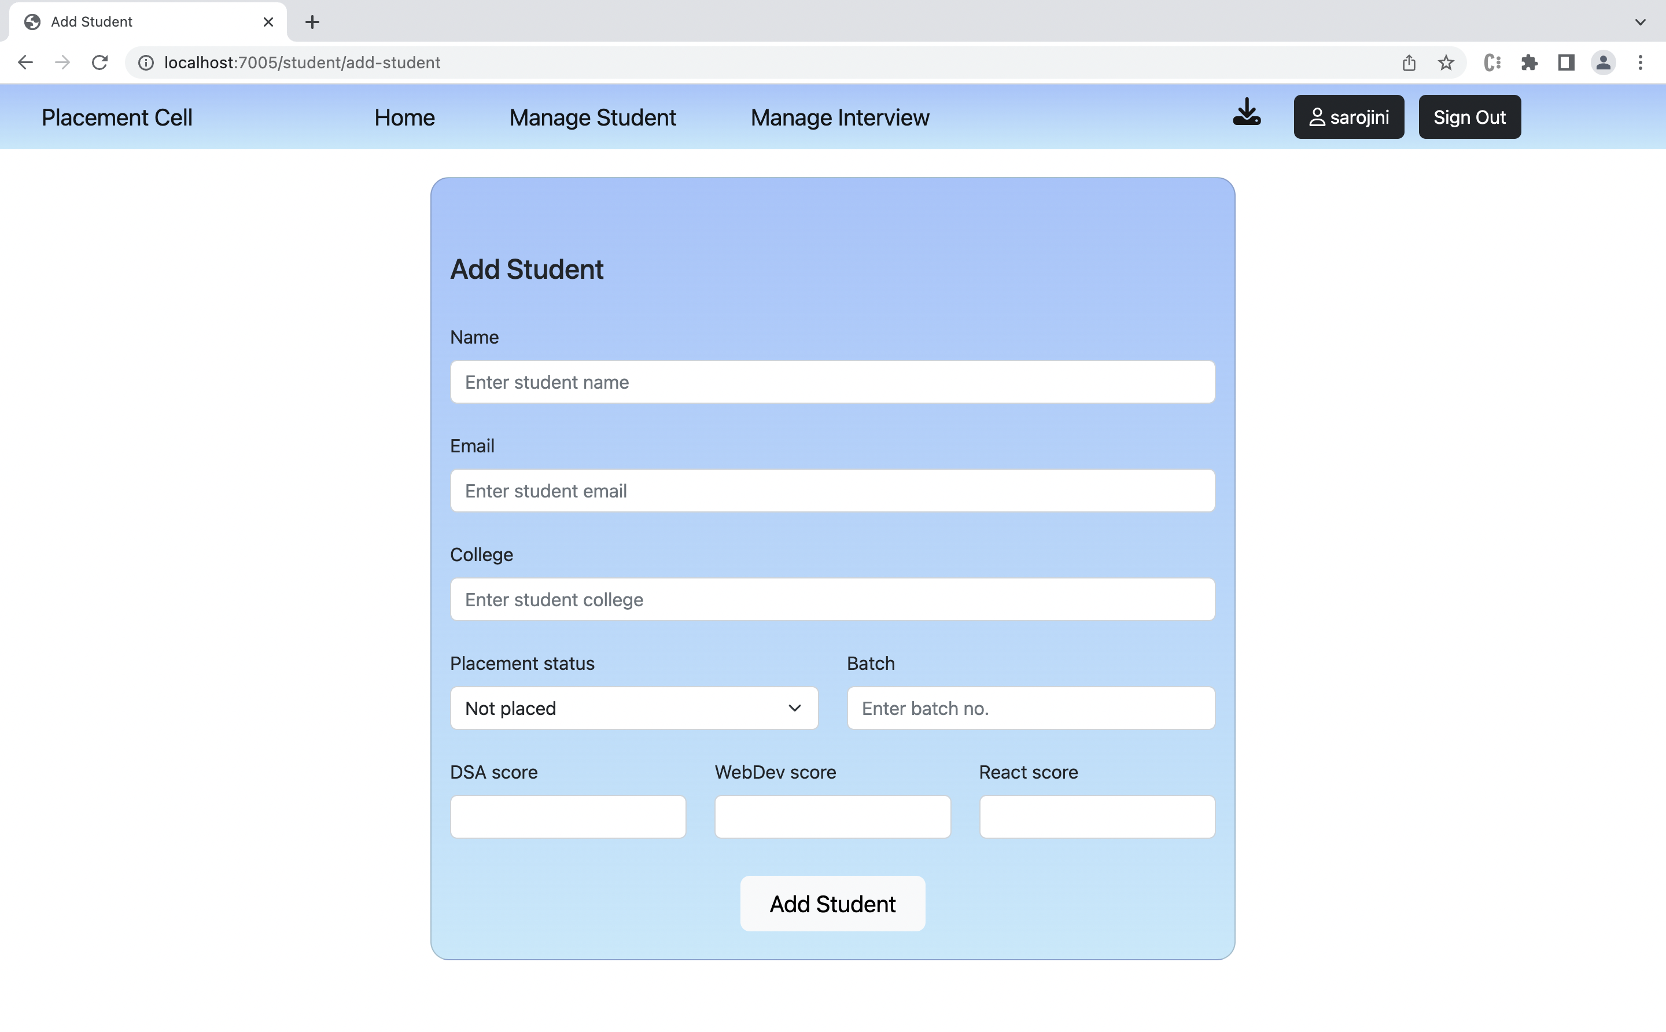Click the Sign Out button
The width and height of the screenshot is (1666, 1032).
(1469, 116)
